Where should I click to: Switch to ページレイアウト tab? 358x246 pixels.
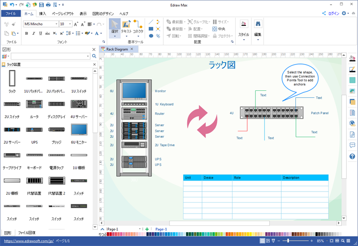tap(63, 14)
